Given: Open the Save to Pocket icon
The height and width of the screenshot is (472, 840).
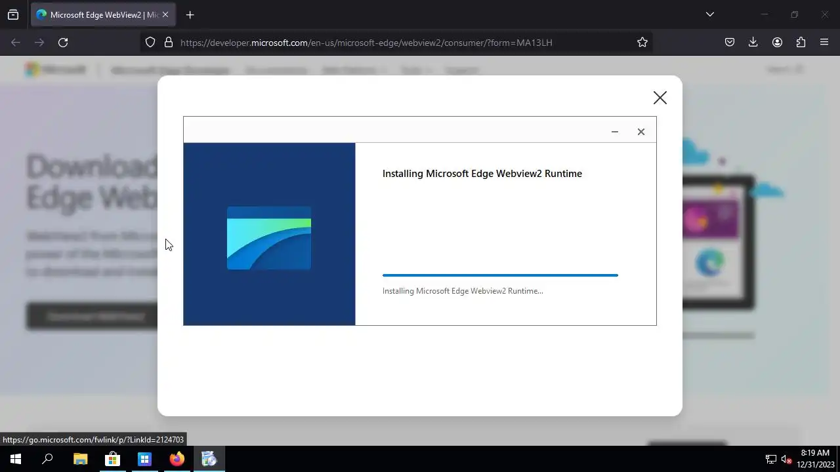Looking at the screenshot, I should [x=730, y=43].
